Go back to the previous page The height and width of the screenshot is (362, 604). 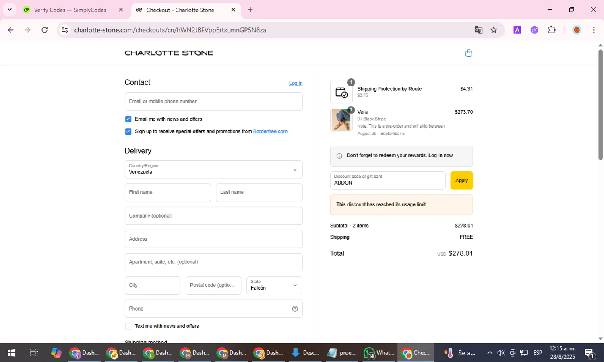[11, 30]
